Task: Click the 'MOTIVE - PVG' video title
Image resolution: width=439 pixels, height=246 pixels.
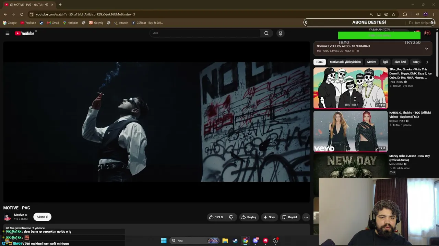Action: point(17,208)
